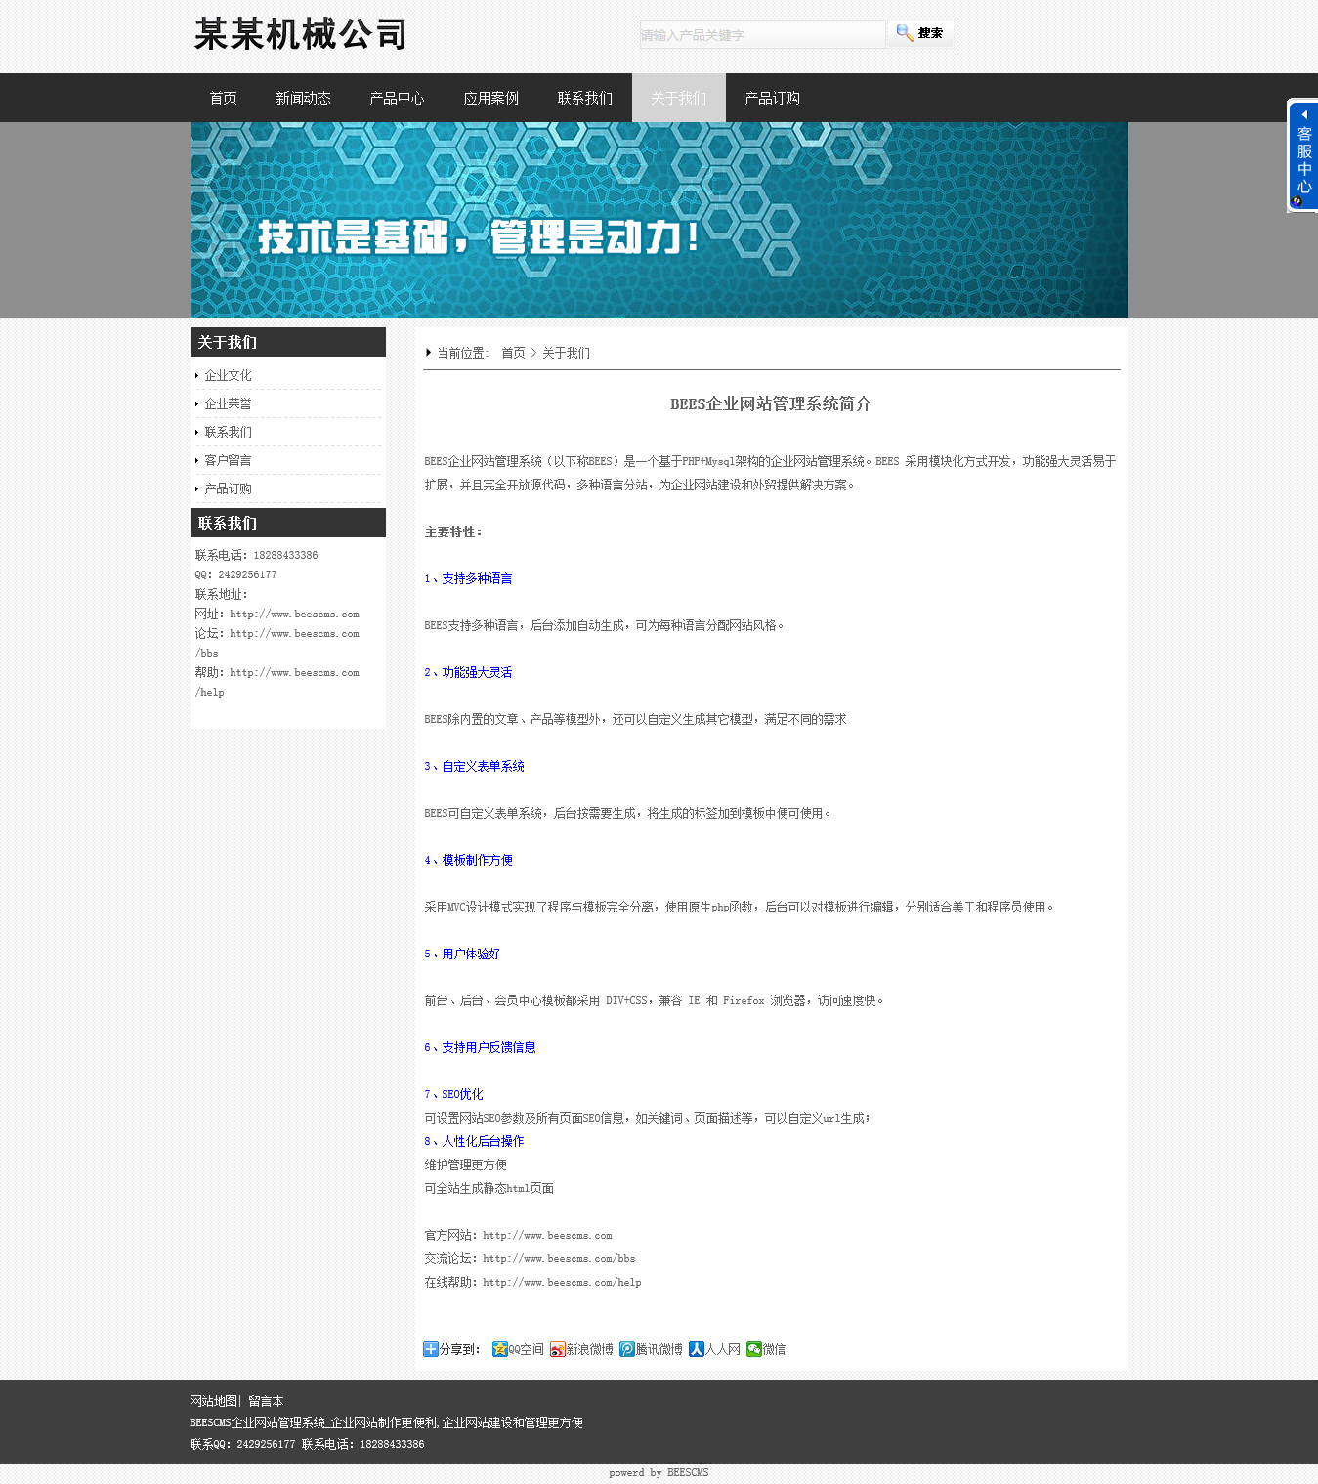Open 联系我们 in sidebar list

(x=229, y=432)
